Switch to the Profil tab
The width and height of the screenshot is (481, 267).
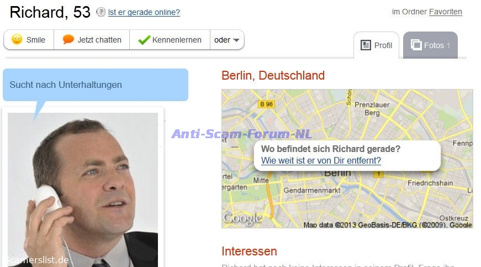tap(377, 45)
